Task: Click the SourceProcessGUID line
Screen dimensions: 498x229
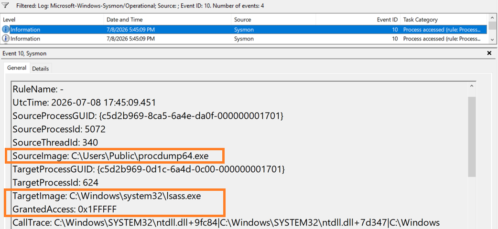Action: [148, 116]
